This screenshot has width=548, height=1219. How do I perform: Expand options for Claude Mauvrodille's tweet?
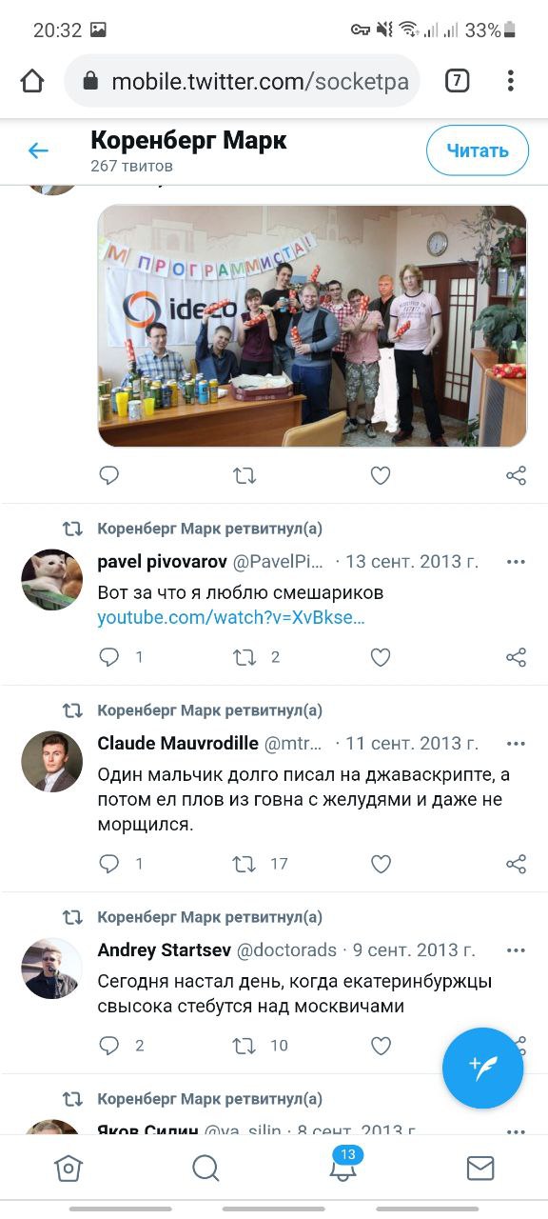point(516,744)
